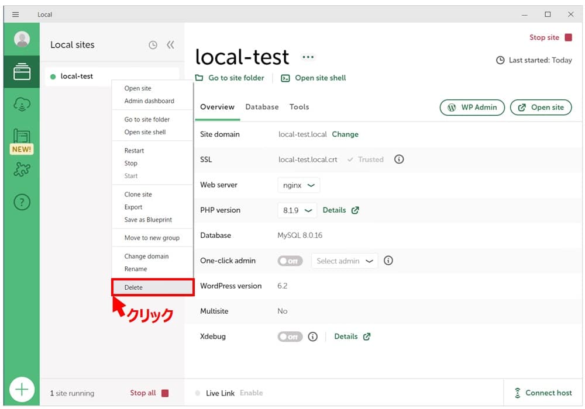Click Change link next to site domain
The width and height of the screenshot is (585, 409).
point(345,134)
